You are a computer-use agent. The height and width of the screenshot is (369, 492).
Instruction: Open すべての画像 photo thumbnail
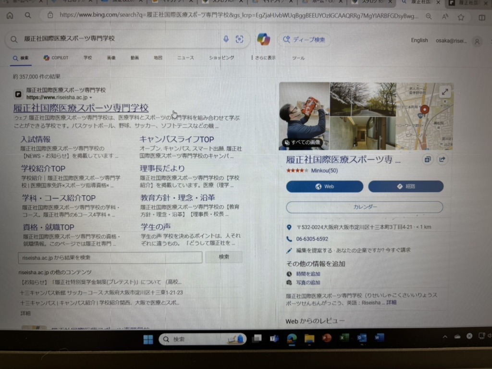coord(302,142)
